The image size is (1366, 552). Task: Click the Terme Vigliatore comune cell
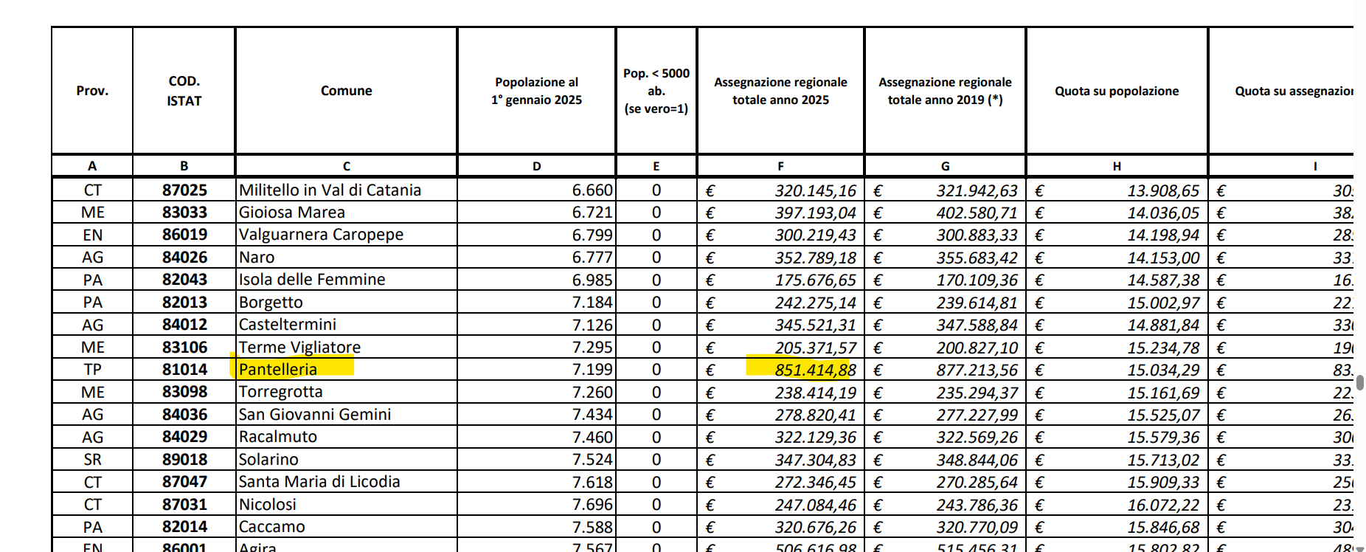(299, 347)
